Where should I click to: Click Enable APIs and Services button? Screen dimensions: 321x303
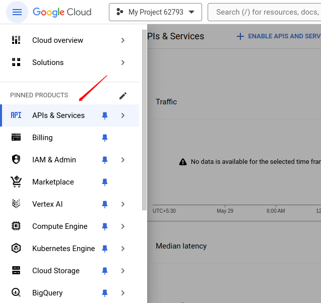point(279,36)
